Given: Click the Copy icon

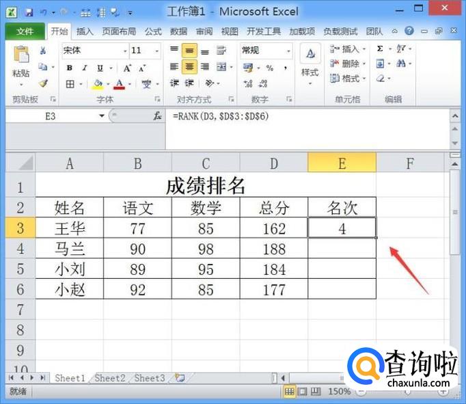Looking at the screenshot, I should tap(43, 67).
